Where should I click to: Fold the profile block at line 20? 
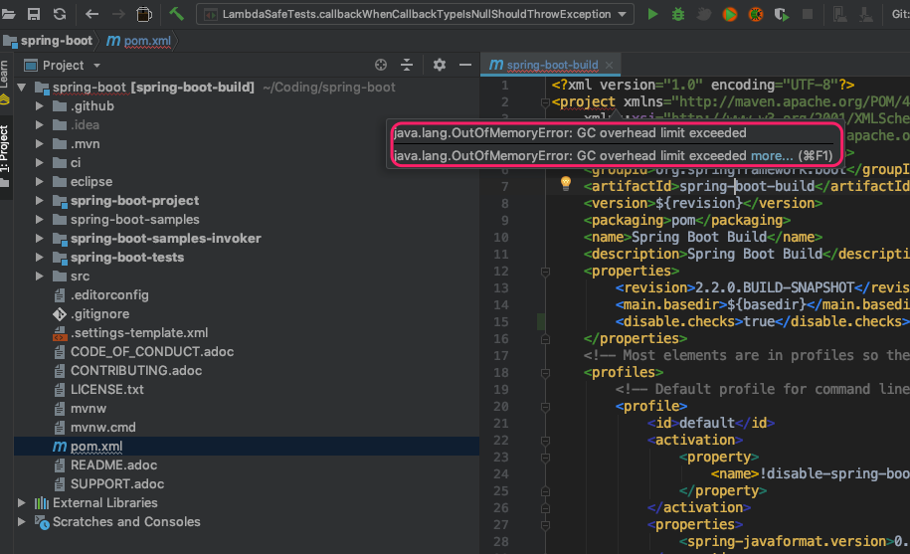tap(545, 407)
